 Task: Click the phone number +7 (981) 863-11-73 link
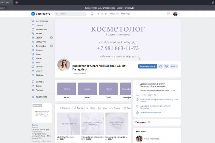point(148,95)
